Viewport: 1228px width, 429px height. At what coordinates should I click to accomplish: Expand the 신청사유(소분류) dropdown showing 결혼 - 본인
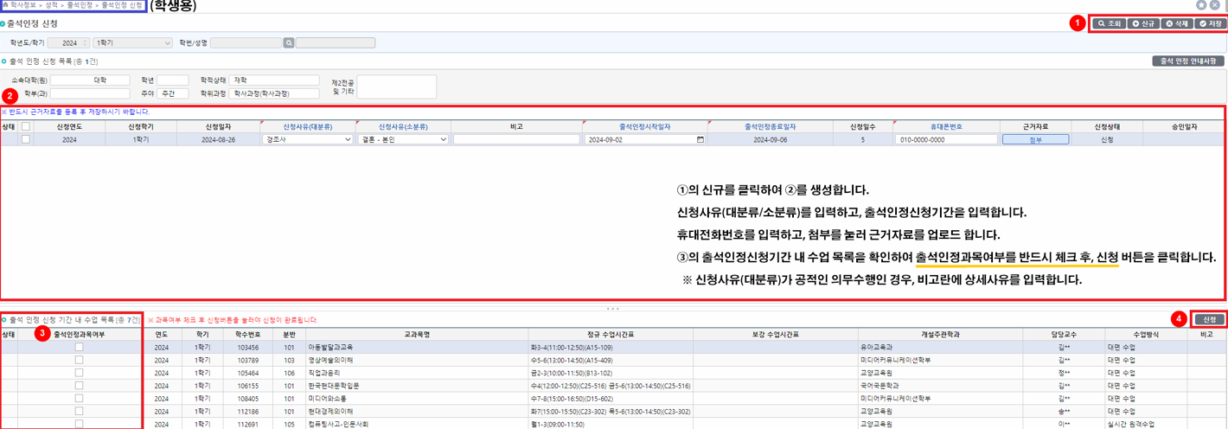[402, 139]
